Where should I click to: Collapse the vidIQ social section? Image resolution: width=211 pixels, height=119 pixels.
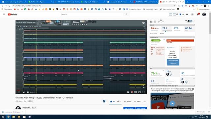194,37
